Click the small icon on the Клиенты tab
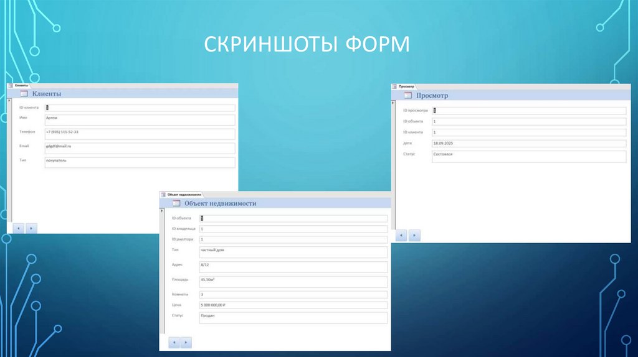 (11, 85)
